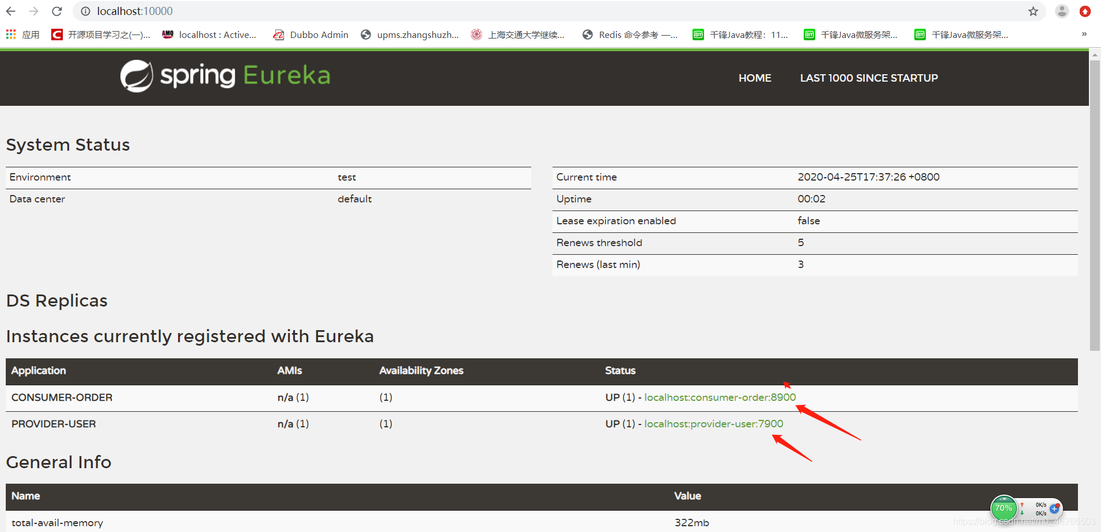
Task: Click the site info icon in address bar
Action: [x=85, y=11]
